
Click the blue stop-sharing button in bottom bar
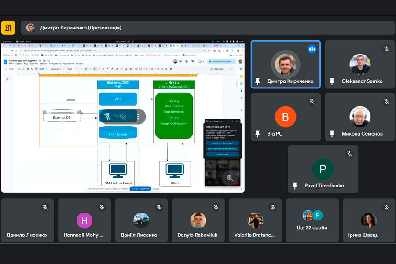tap(140, 189)
